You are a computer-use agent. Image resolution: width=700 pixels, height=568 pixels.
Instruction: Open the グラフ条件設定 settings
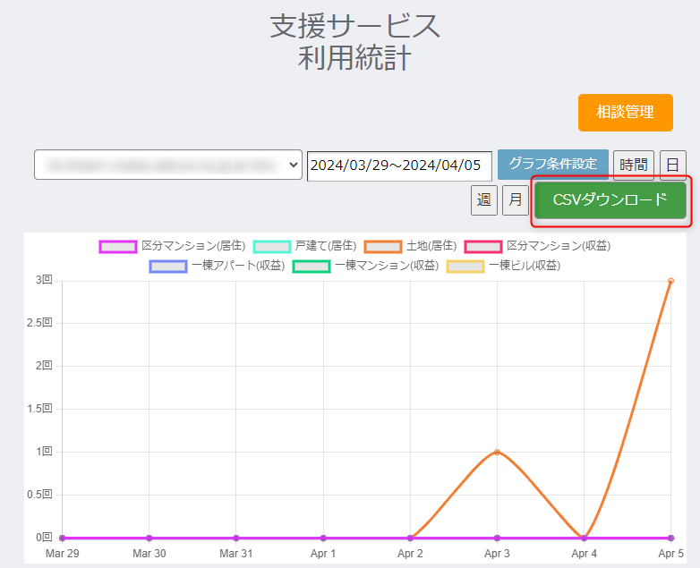tap(552, 165)
